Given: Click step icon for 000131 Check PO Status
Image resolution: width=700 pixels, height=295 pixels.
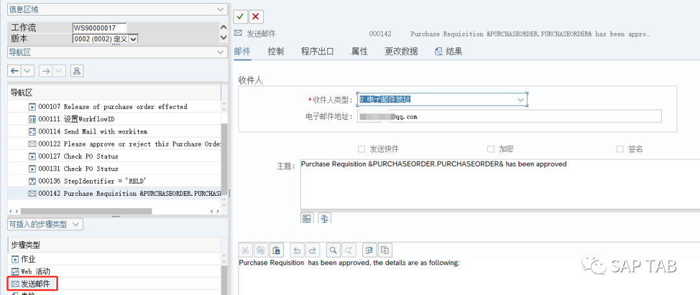Looking at the screenshot, I should [x=32, y=169].
